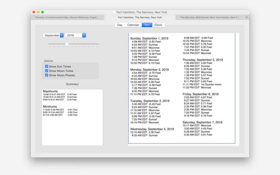Click the slider track right of thumb
The image size is (280, 175).
[84, 44]
